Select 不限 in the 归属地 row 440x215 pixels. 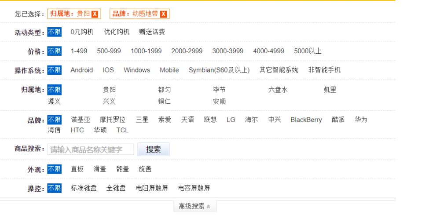pos(54,90)
